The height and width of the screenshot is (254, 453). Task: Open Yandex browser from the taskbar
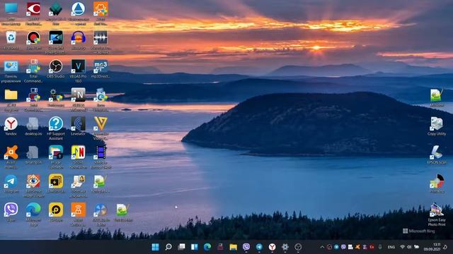tap(272, 247)
